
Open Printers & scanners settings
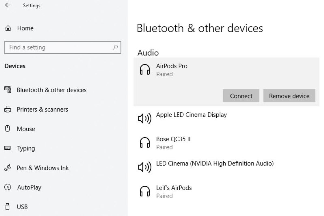coord(42,109)
